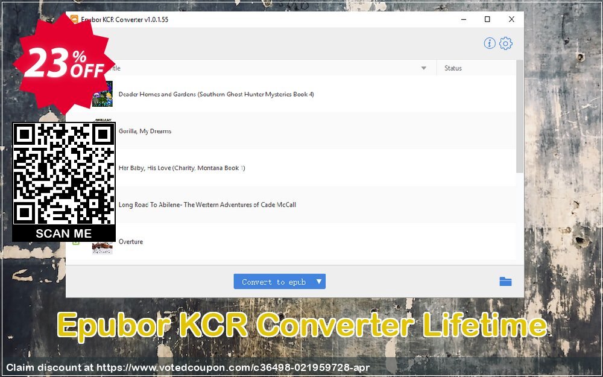This screenshot has width=603, height=377.
Task: Click the Overture book cover thumbnail
Action: (103, 248)
